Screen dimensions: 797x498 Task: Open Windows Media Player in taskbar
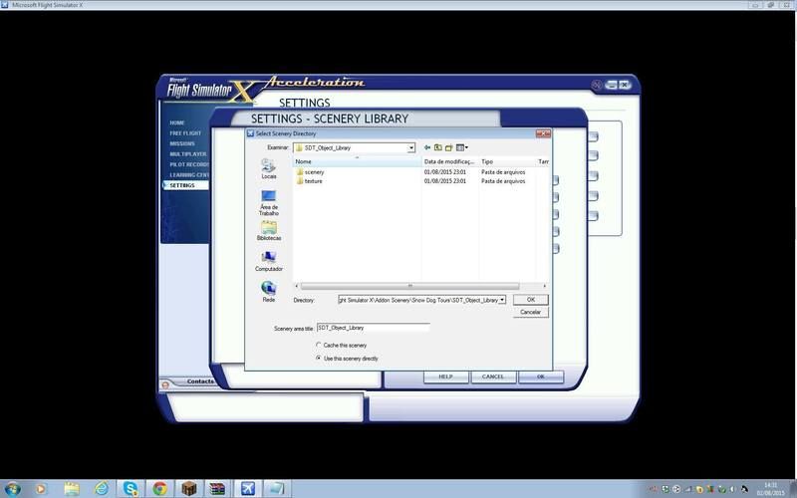(41, 489)
